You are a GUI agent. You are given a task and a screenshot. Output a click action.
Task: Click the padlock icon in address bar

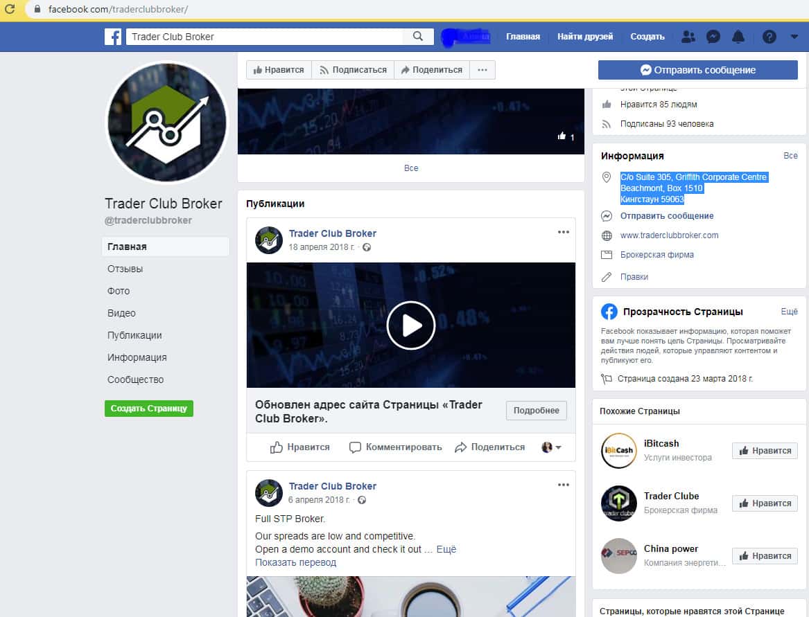coord(37,9)
